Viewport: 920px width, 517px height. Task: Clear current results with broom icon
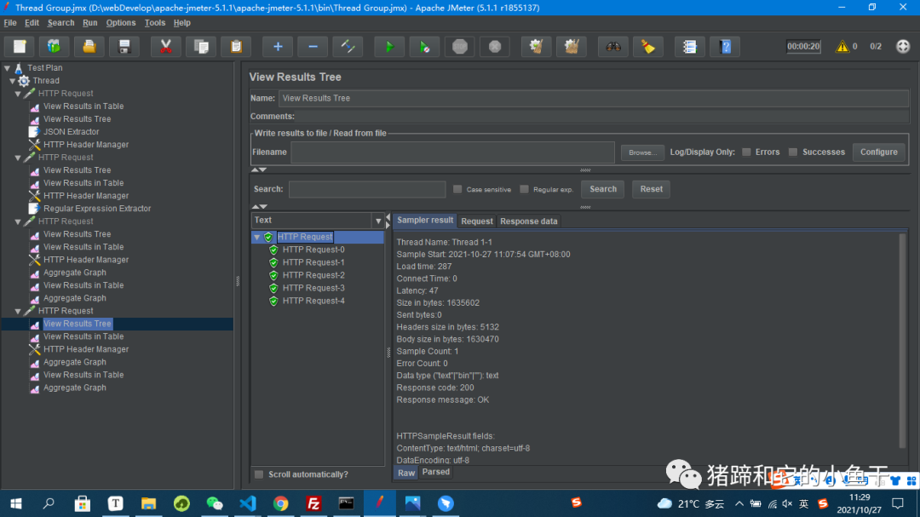(x=537, y=46)
